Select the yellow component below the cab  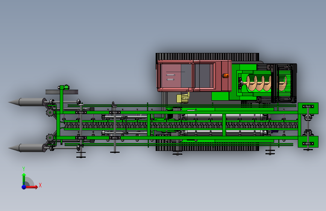click(183, 98)
